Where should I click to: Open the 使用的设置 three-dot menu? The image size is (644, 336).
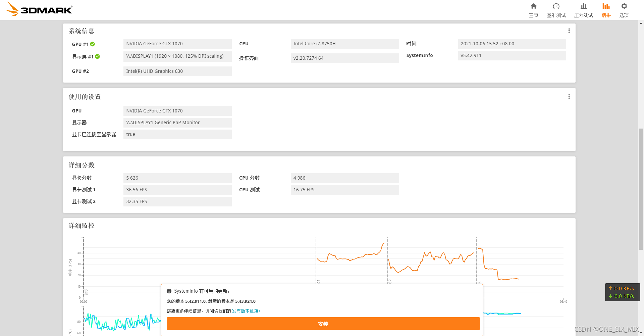(x=569, y=97)
